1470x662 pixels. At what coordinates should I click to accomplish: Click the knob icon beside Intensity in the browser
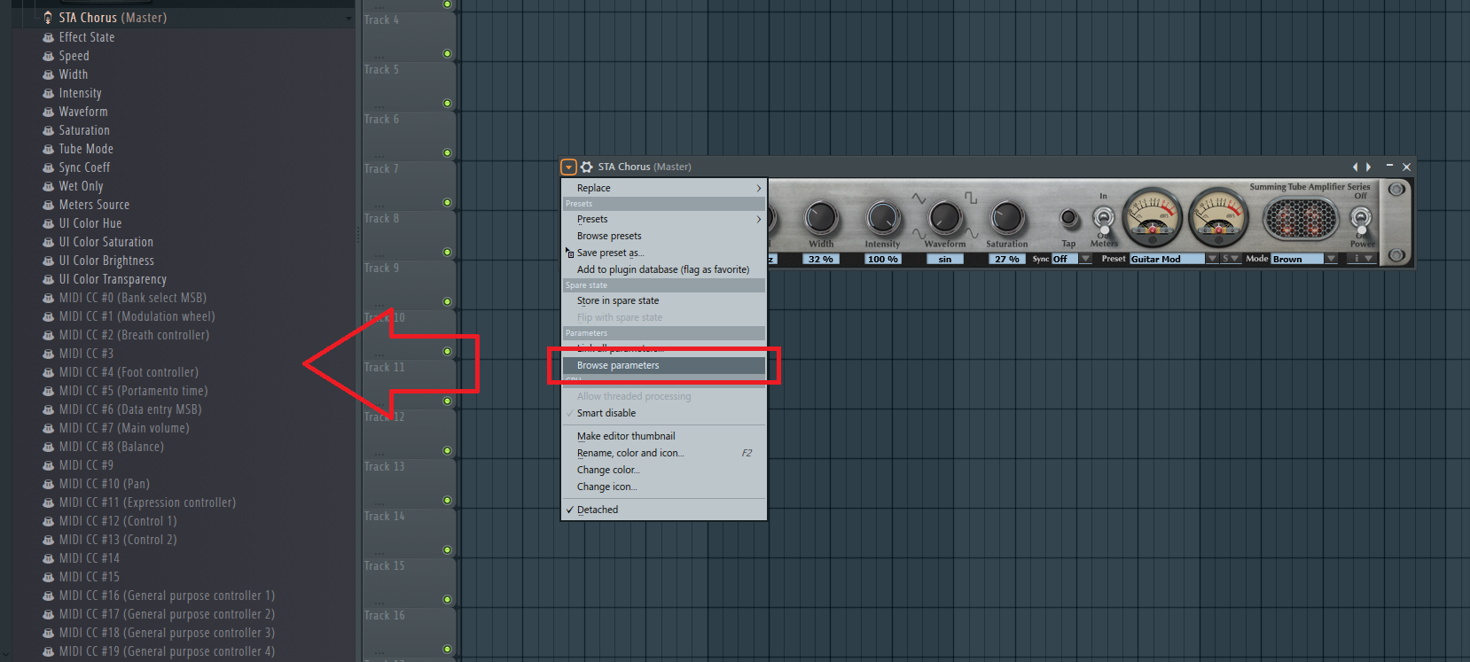coord(48,93)
